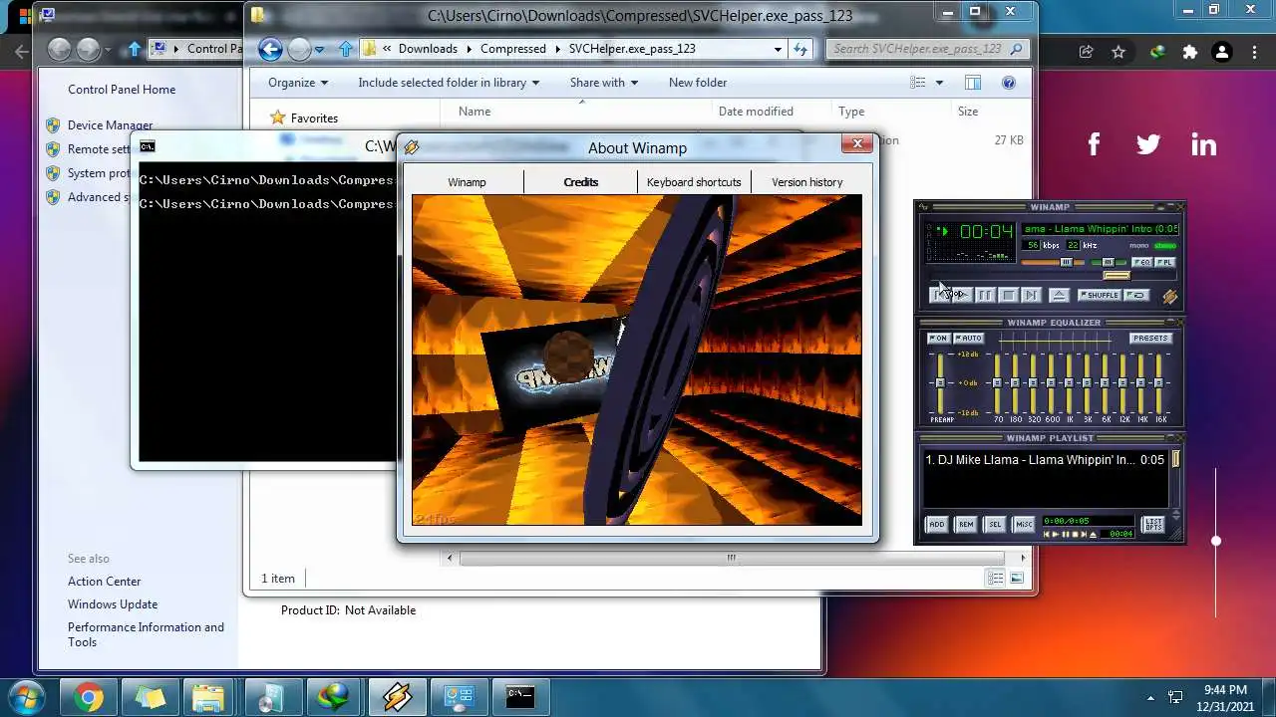The image size is (1276, 717).
Task: Open Include selected folder in library dropdown
Action: [449, 83]
